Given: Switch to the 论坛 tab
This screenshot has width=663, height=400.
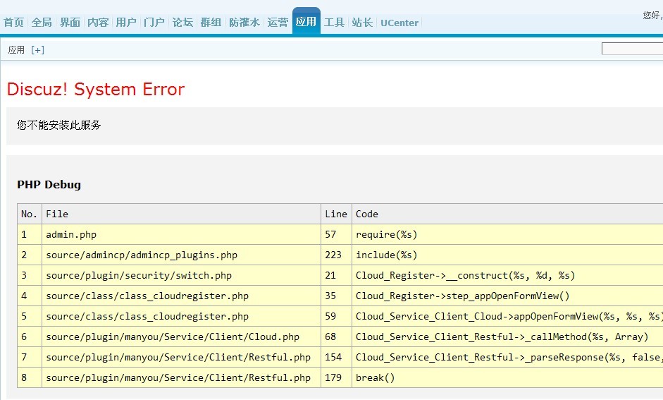Looking at the screenshot, I should pyautogui.click(x=182, y=23).
